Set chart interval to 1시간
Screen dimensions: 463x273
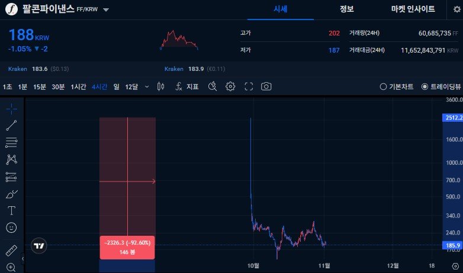pos(78,87)
